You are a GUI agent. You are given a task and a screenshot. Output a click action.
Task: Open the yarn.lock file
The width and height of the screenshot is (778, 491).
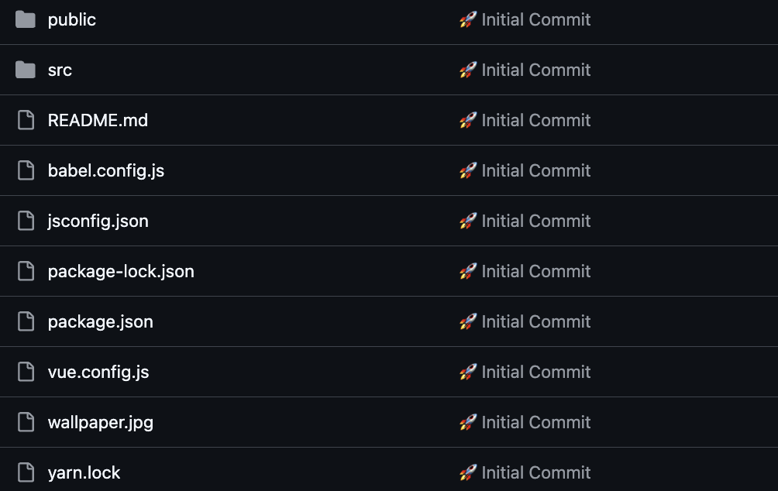(x=84, y=472)
